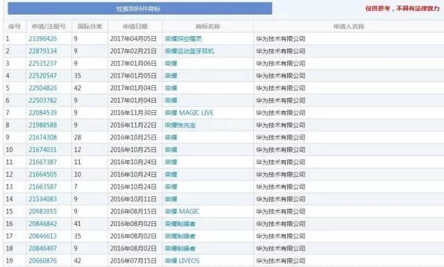Open 荣耀制噪者 trademark in row 17
Image resolution: width=444 pixels, height=267 pixels.
(x=180, y=236)
